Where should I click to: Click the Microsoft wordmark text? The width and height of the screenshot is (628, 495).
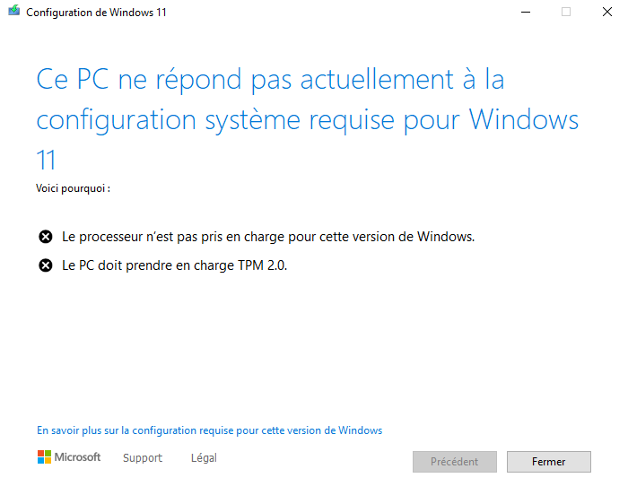coord(78,458)
